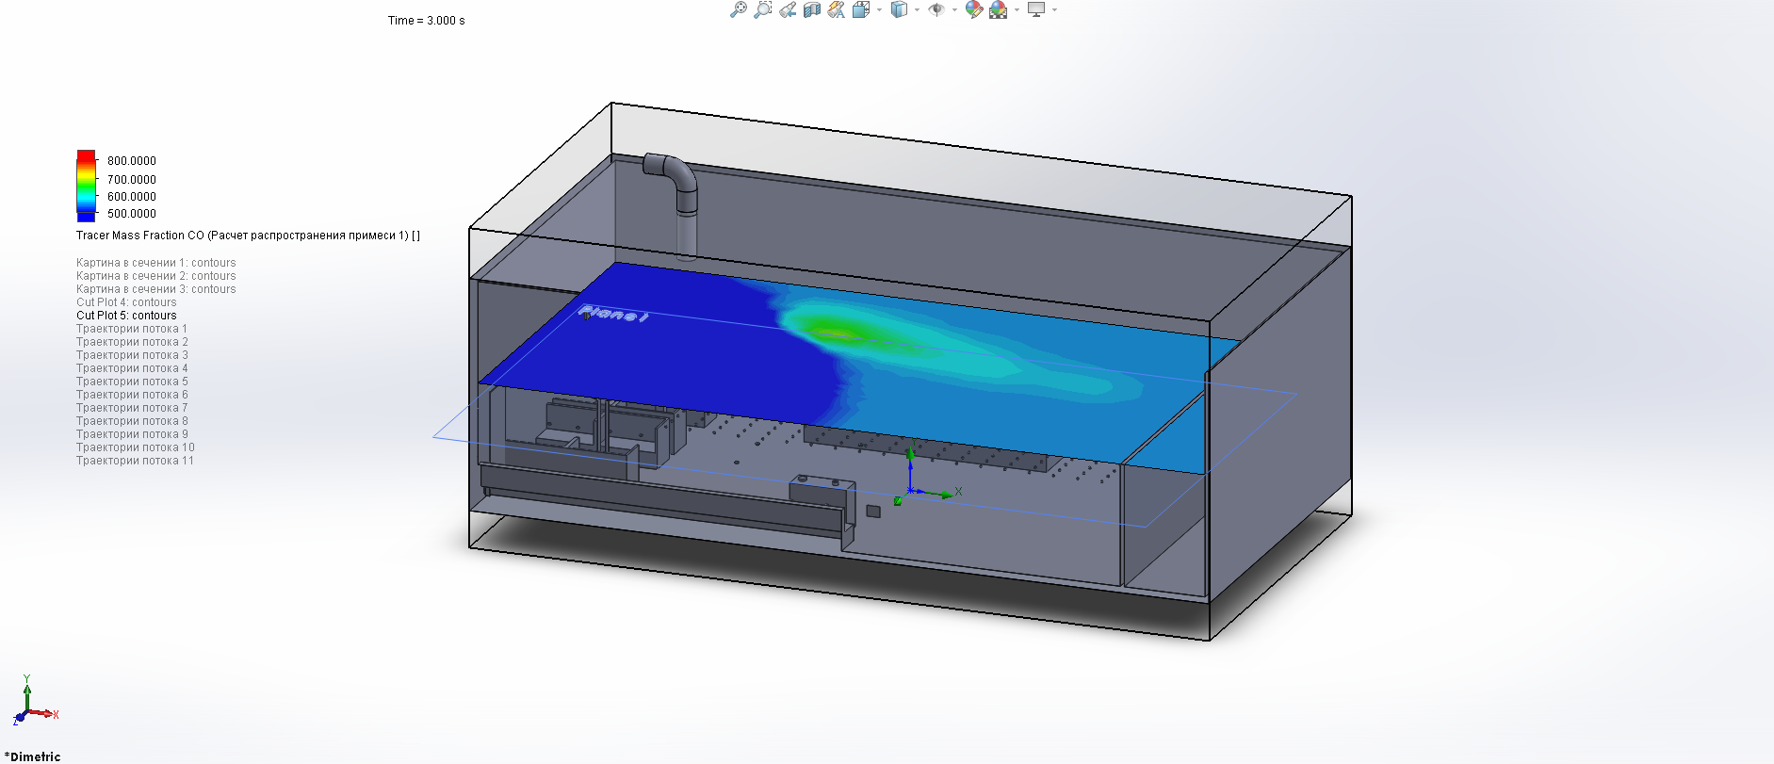The image size is (1774, 764).
Task: Click the Plane1 label in the viewport
Action: point(613,314)
